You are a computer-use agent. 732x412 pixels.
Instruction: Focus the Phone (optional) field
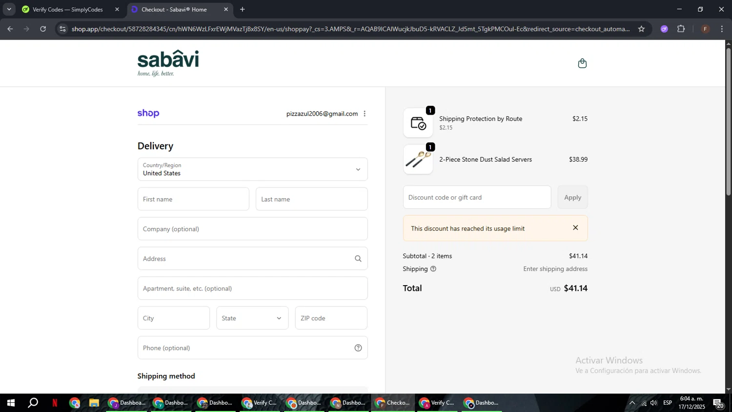point(252,348)
